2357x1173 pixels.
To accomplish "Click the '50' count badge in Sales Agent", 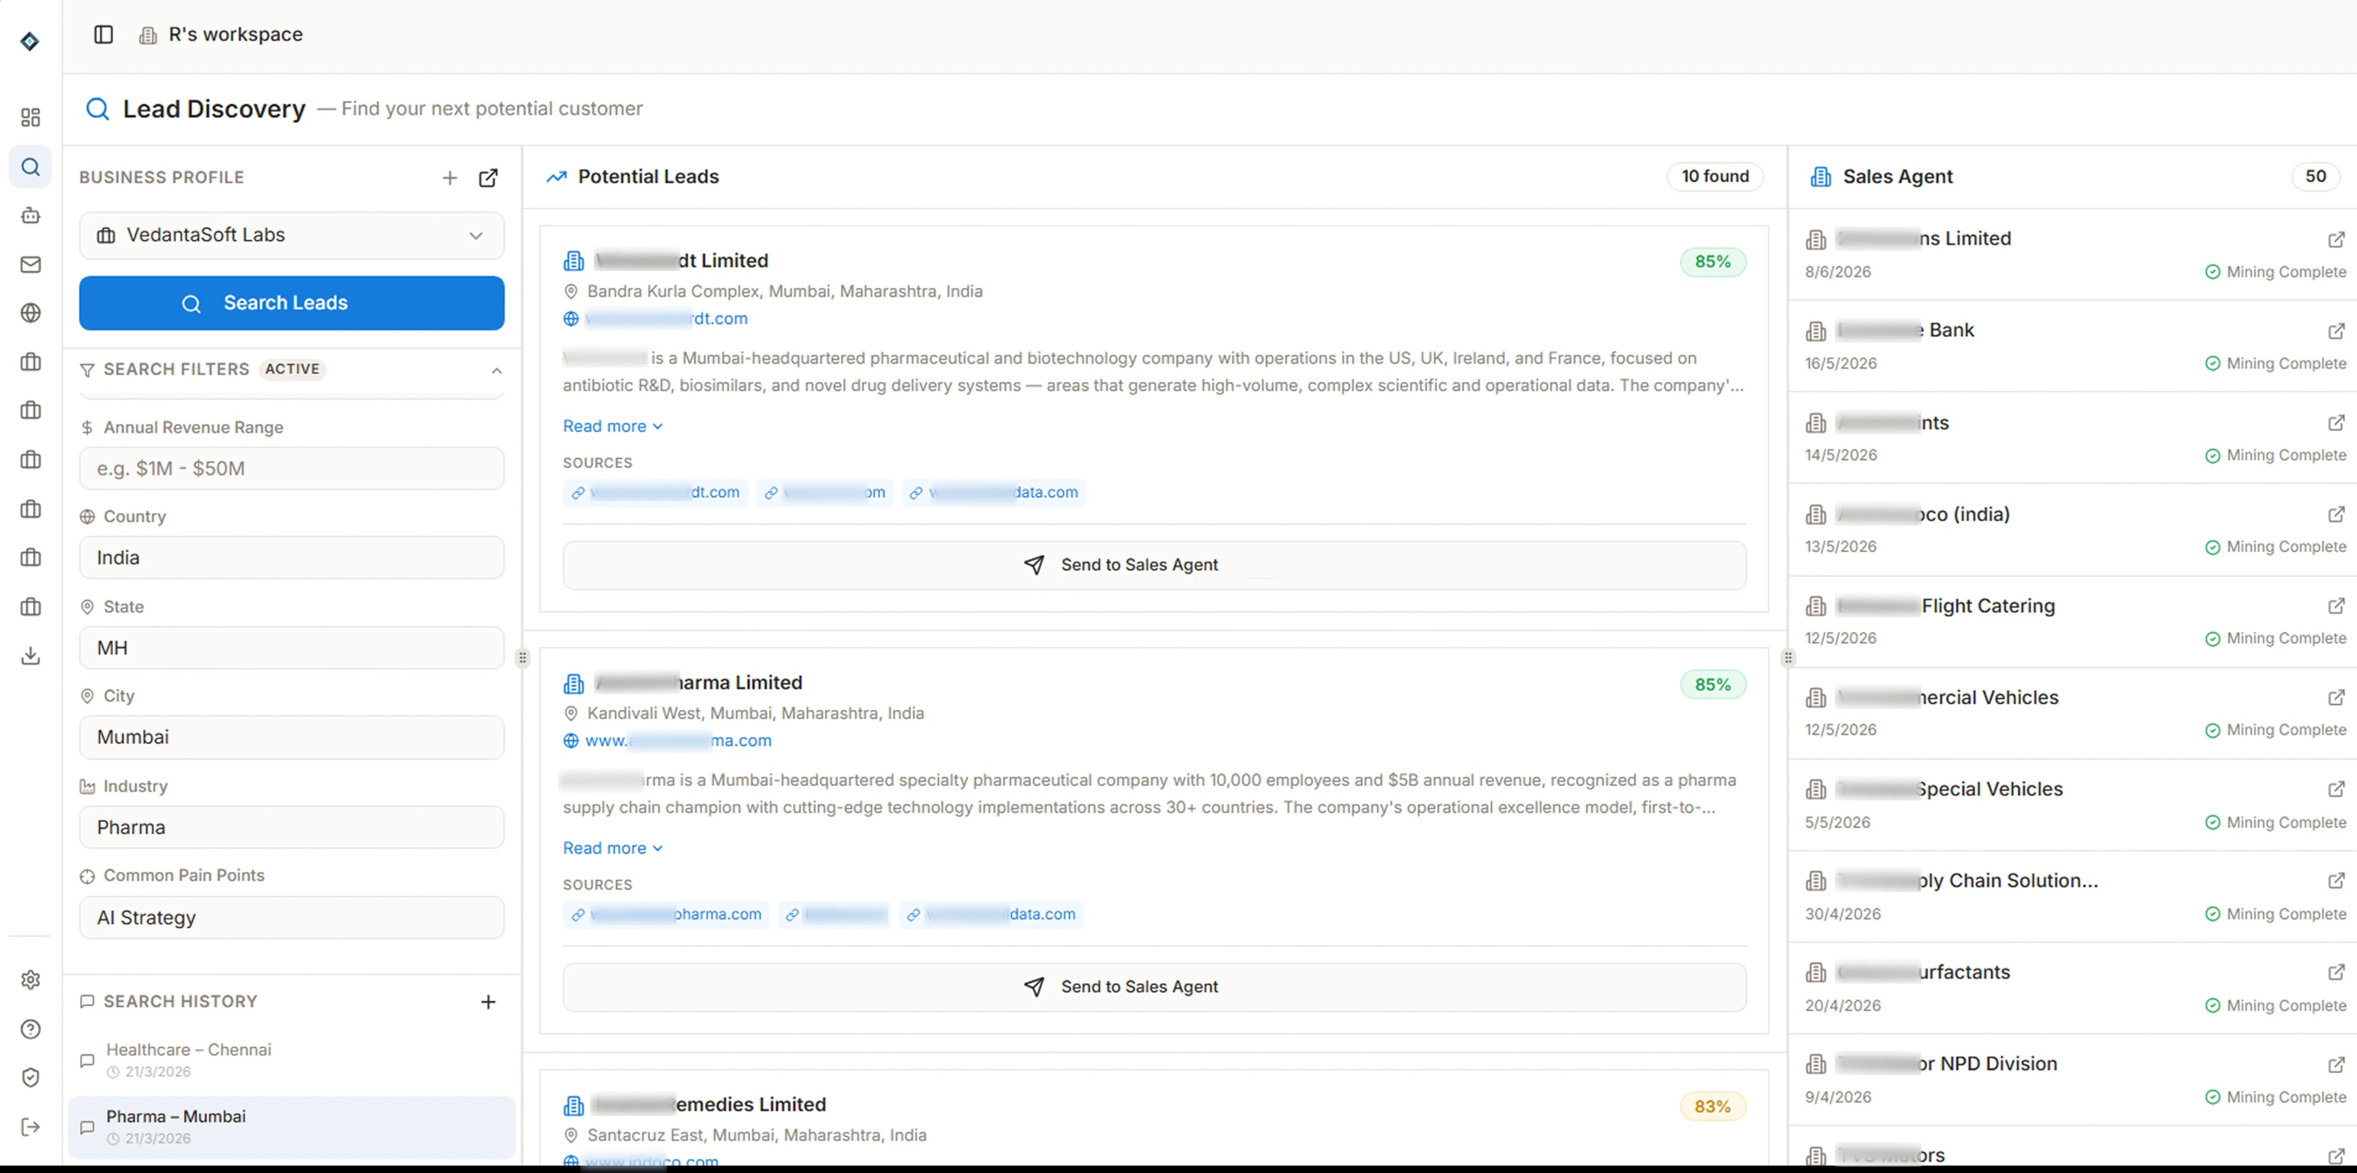I will [2315, 177].
